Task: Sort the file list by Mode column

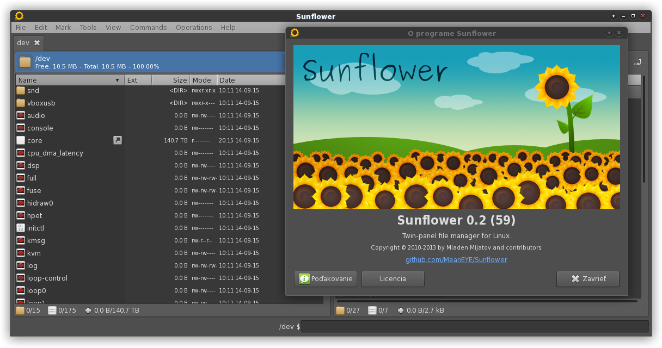Action: click(203, 80)
